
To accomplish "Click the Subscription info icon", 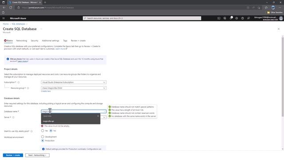I will pyautogui.click(x=19, y=82).
